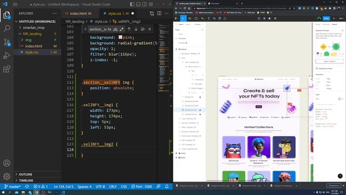Split the editor to the right

click(159, 14)
